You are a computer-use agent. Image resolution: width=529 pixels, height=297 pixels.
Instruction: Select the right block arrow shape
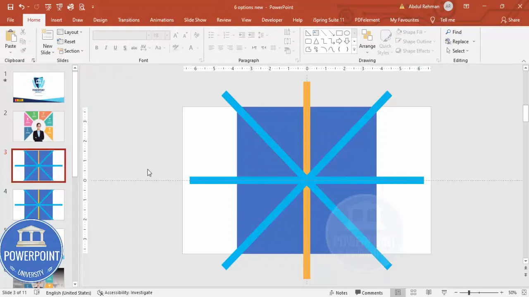point(339,41)
